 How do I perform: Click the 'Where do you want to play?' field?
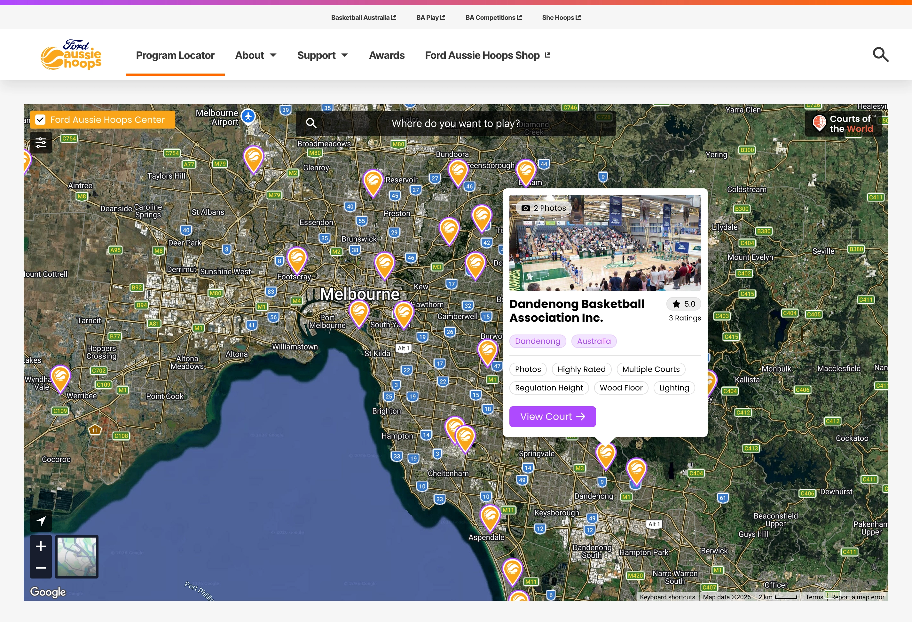coord(456,123)
